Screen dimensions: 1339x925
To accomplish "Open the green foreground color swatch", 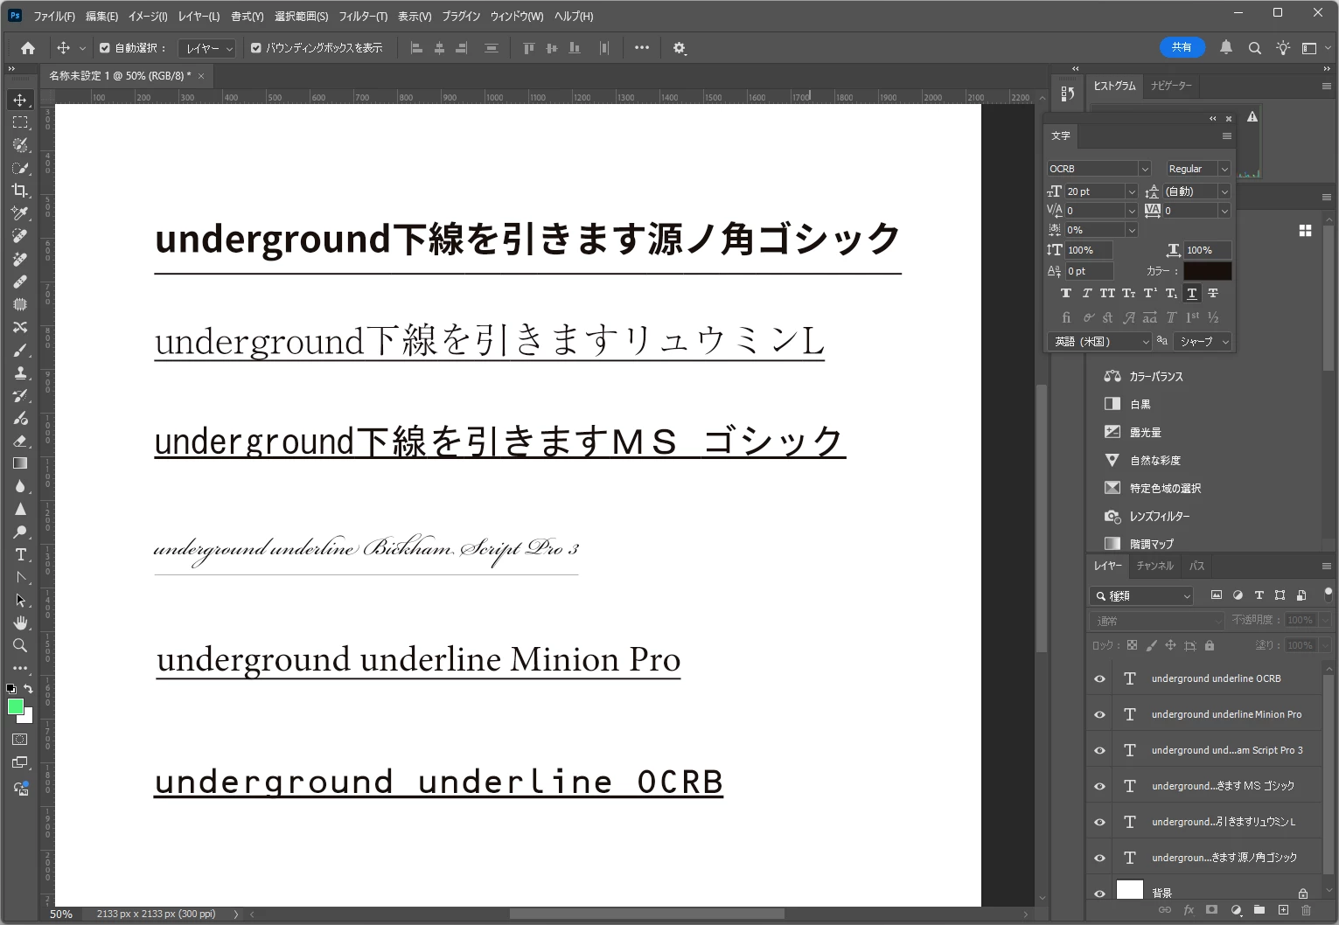I will click(x=15, y=706).
